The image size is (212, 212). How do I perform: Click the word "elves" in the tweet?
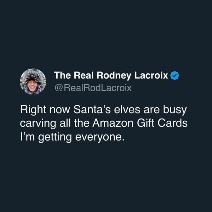pos(127,109)
